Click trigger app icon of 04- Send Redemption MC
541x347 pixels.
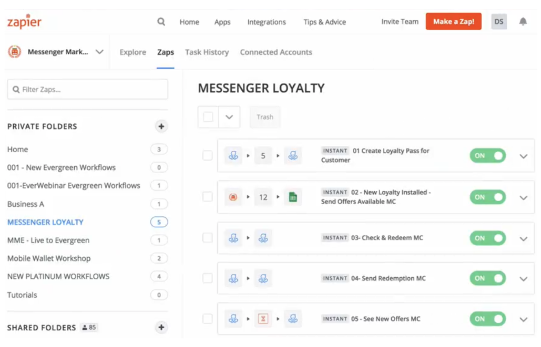pyautogui.click(x=233, y=278)
